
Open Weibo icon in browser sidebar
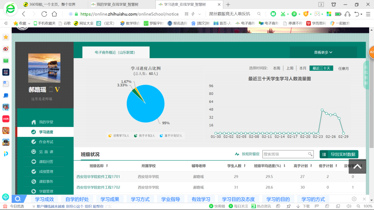6,49
